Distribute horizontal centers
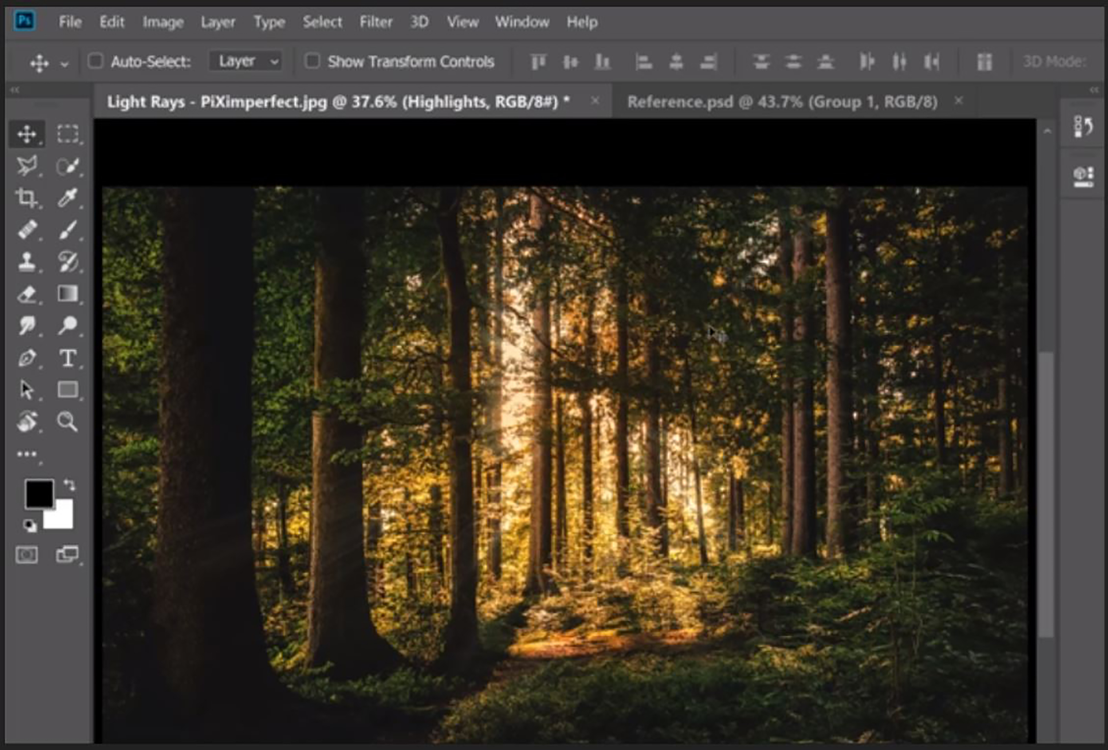 point(899,62)
